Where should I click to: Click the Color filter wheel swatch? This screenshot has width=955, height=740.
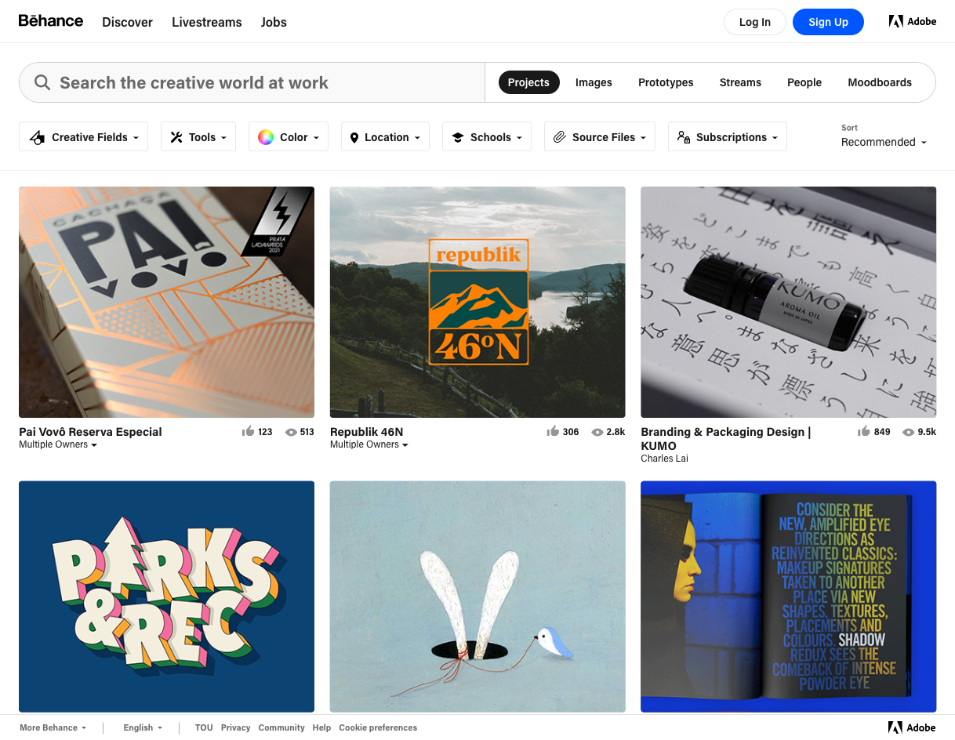pos(267,136)
